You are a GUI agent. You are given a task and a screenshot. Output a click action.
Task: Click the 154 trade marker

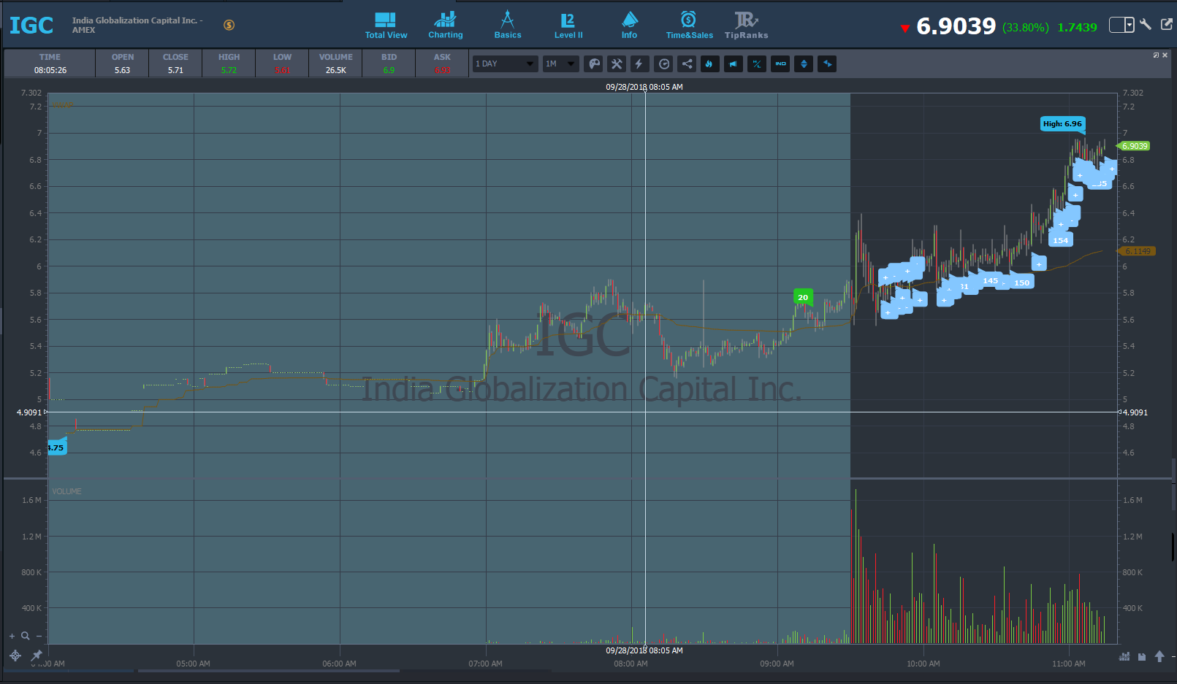click(x=1060, y=240)
